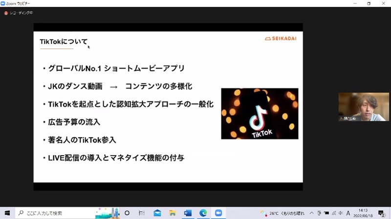The height and width of the screenshot is (219, 391).
Task: Click the TikTok phone image on slide
Action: pos(260,114)
